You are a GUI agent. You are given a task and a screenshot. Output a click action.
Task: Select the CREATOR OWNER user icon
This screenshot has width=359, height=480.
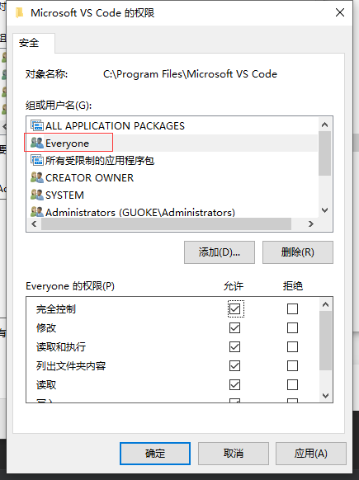tap(37, 177)
